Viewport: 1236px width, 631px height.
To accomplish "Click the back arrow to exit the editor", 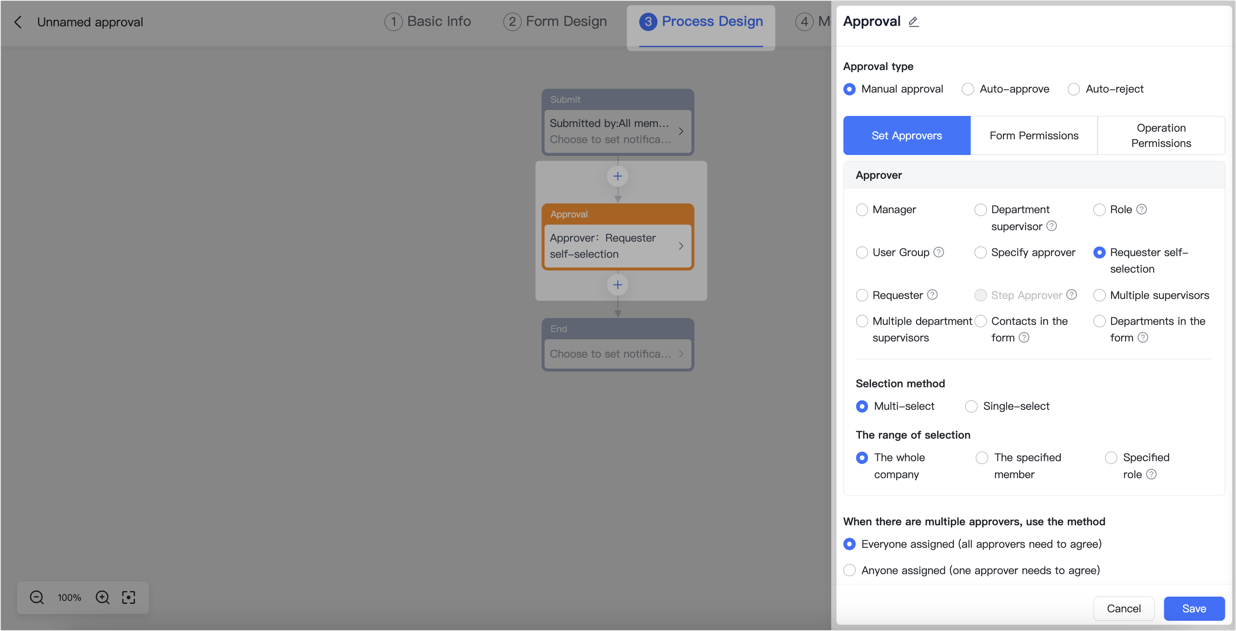I will pyautogui.click(x=18, y=22).
